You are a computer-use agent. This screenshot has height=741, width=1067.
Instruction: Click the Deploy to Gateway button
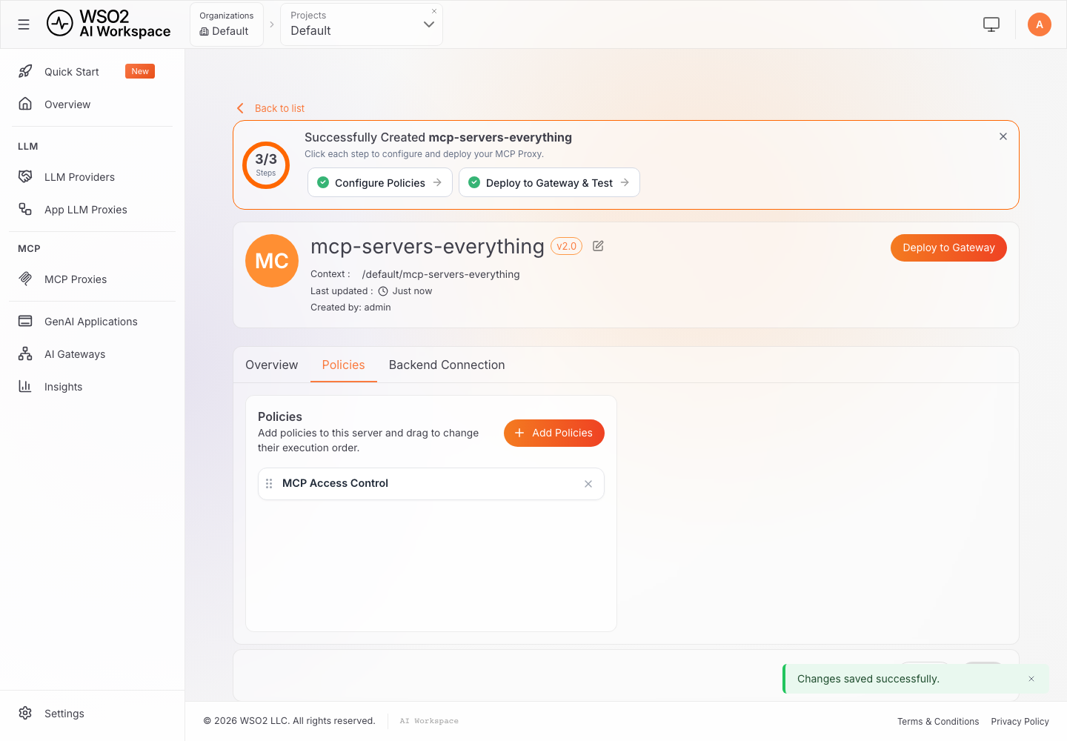948,247
